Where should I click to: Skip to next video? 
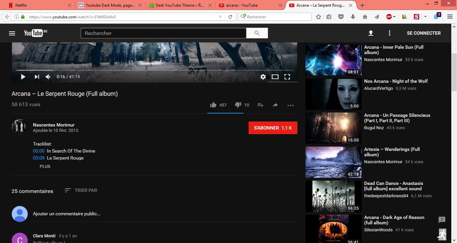(x=37, y=77)
